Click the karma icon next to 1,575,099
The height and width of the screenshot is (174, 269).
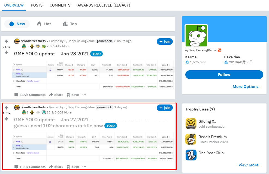click(x=187, y=62)
